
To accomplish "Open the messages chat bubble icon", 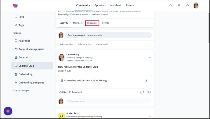I will tap(187, 5).
